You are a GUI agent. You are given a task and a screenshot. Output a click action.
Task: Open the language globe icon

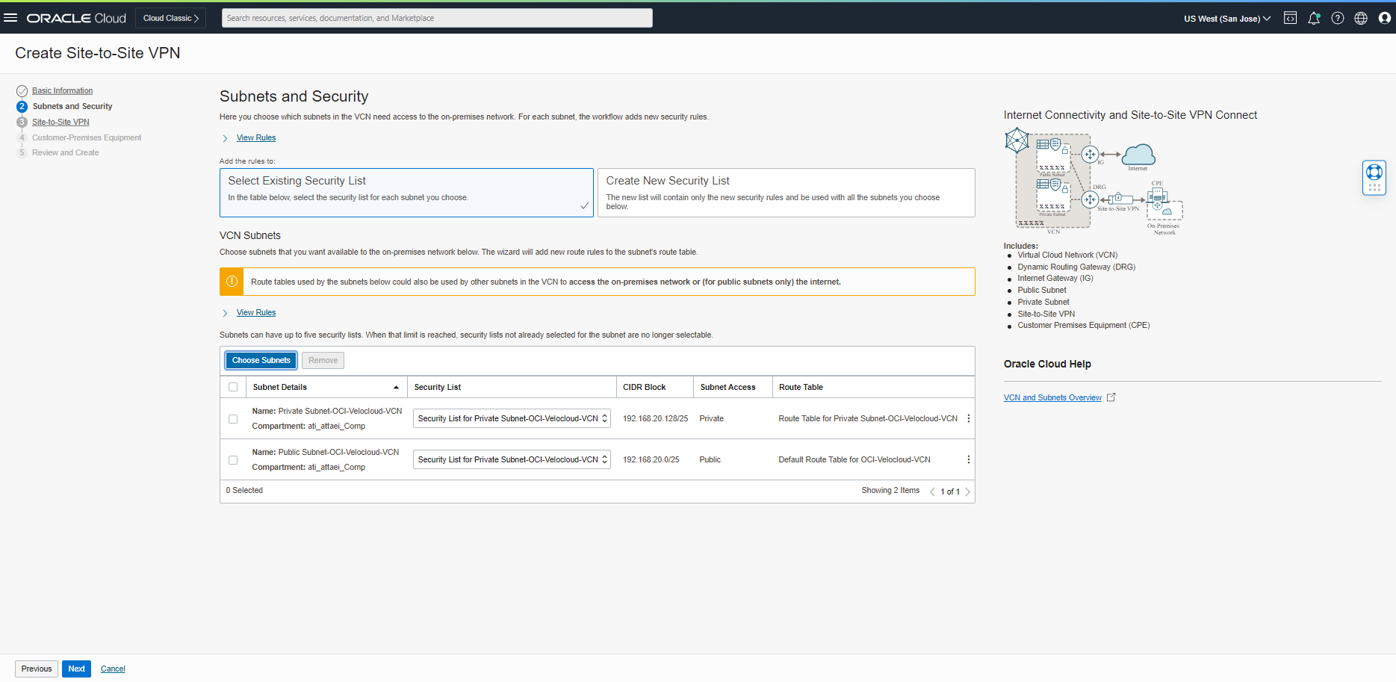tap(1361, 18)
